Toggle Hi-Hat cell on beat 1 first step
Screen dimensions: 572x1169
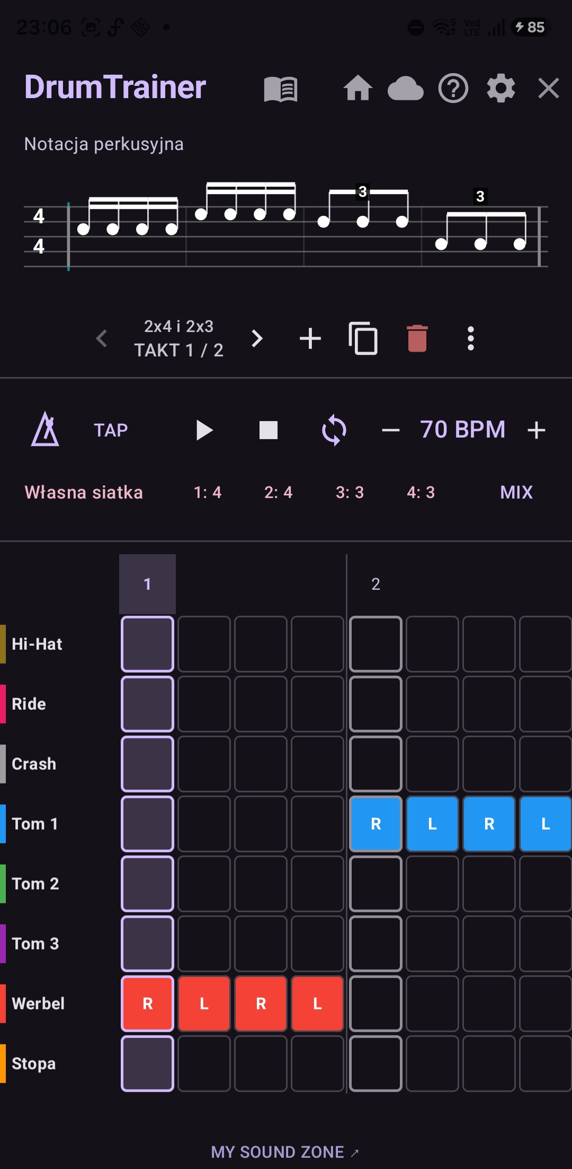tap(147, 644)
